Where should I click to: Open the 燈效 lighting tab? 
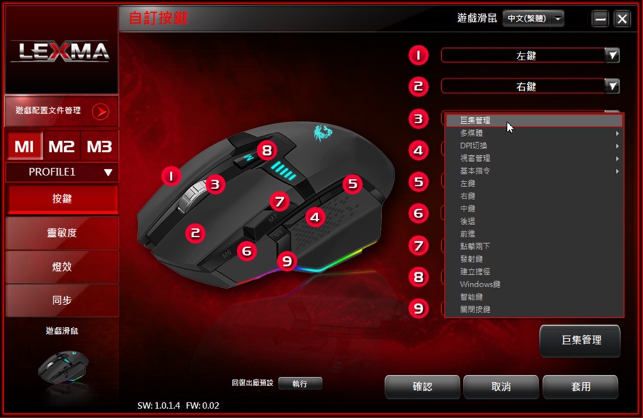[x=62, y=267]
